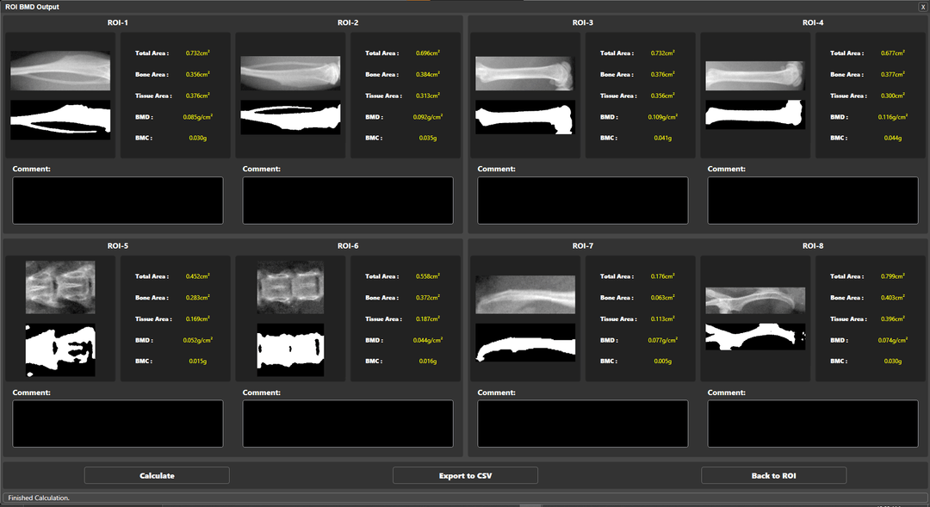
Task: Click the Finished Calculation status message
Action: point(39,498)
